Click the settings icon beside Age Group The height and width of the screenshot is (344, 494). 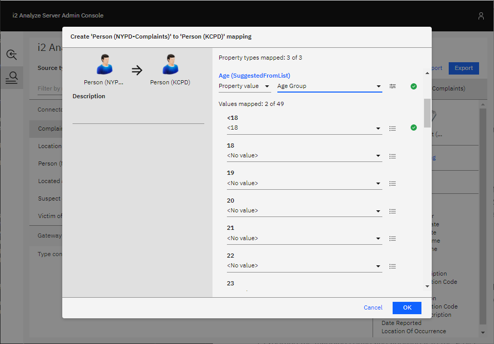click(393, 86)
